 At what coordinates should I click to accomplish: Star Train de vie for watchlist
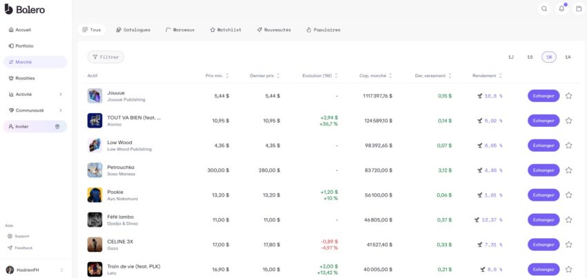pos(568,269)
